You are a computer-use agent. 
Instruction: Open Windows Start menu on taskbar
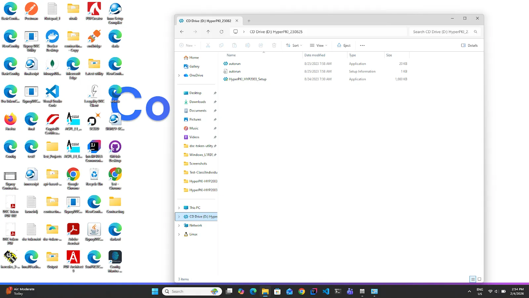155,291
